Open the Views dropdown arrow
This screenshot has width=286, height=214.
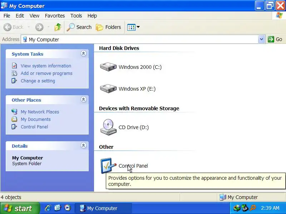138,27
